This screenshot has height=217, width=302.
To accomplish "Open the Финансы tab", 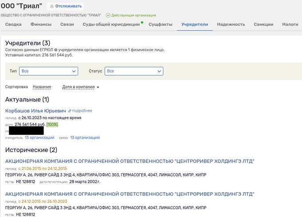I will pyautogui.click(x=41, y=24).
